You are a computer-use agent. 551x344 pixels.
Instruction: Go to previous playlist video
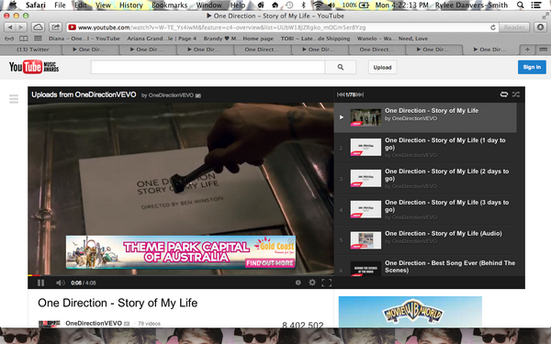click(x=341, y=94)
